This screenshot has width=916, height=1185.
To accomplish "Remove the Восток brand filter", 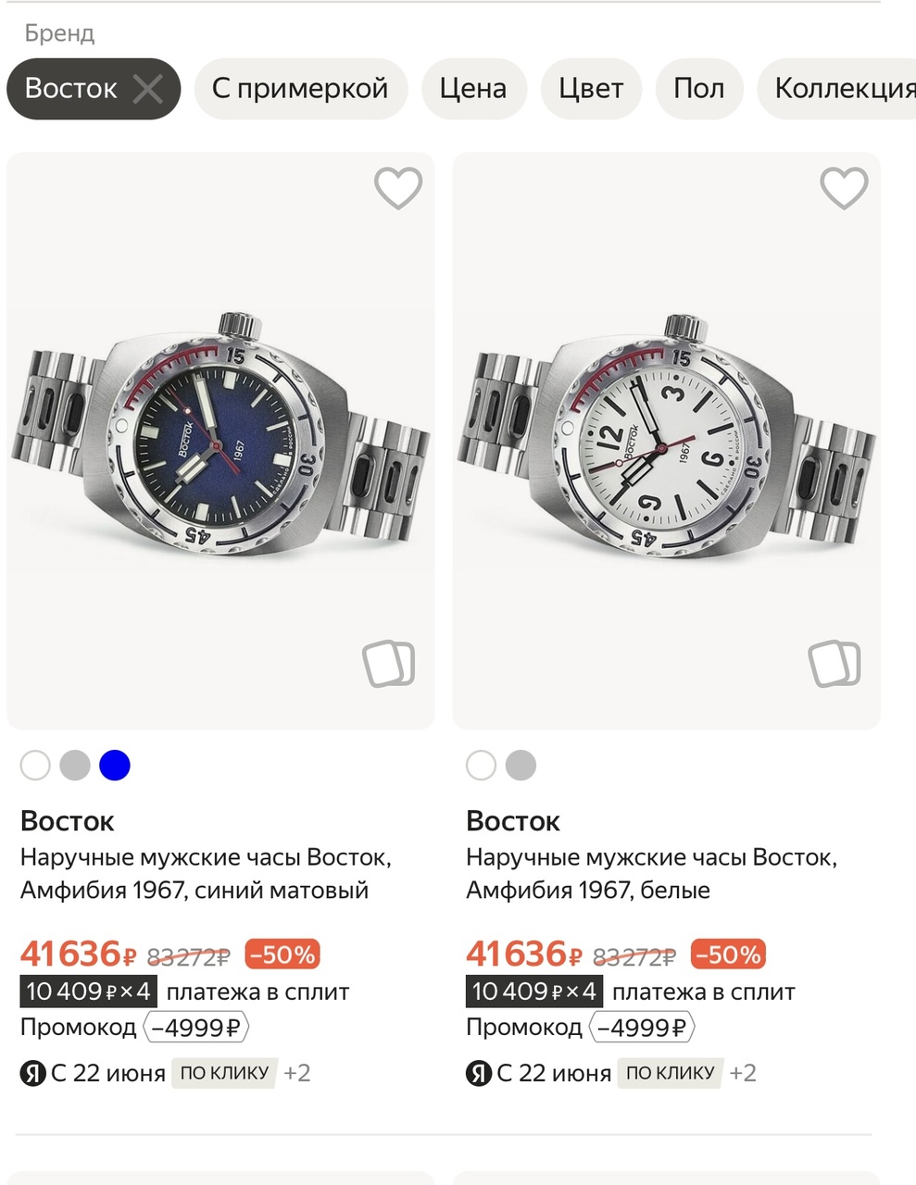I will click(147, 89).
